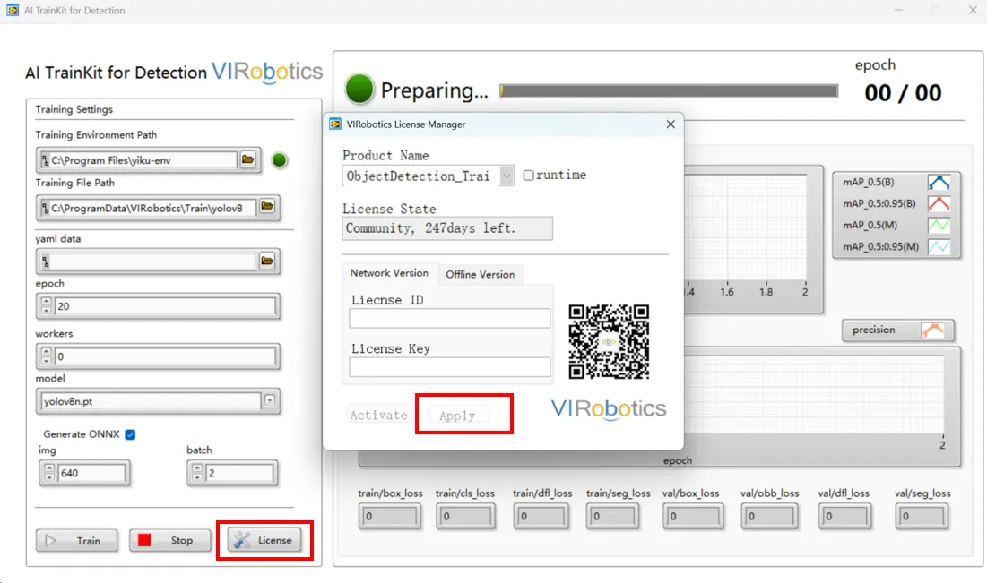Select the Network Version tab
Viewport: 987px width, 583px height.
(389, 273)
